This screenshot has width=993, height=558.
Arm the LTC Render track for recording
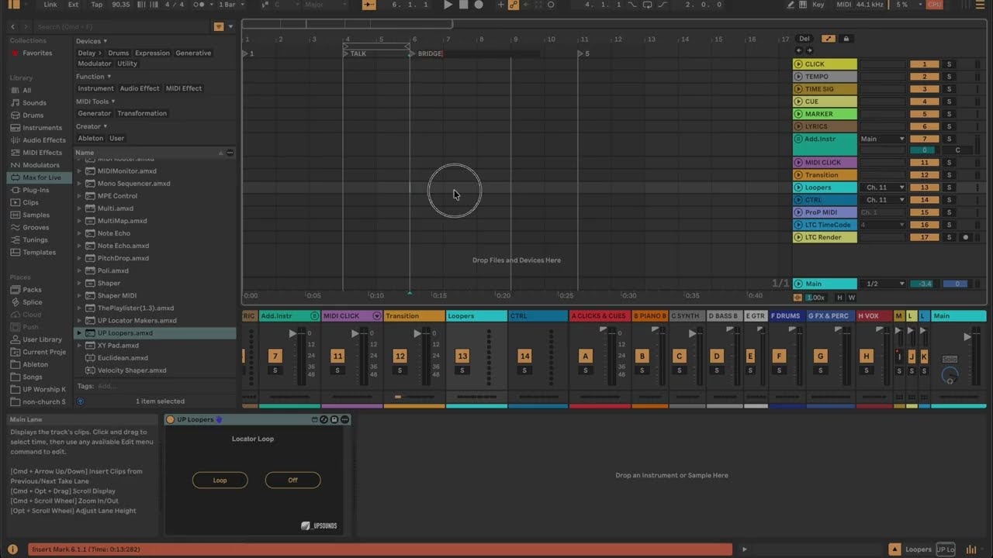[966, 237]
